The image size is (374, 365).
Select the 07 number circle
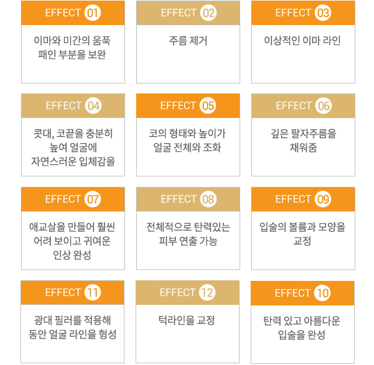click(x=92, y=199)
